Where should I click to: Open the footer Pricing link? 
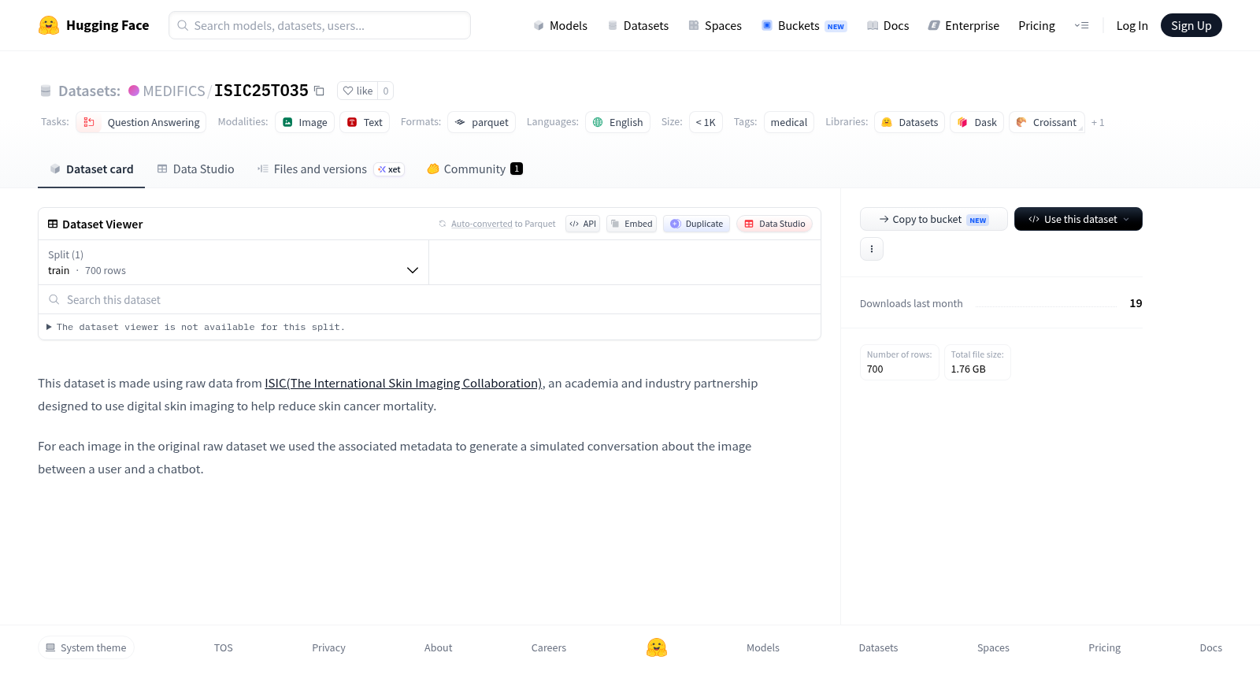[x=1104, y=647]
